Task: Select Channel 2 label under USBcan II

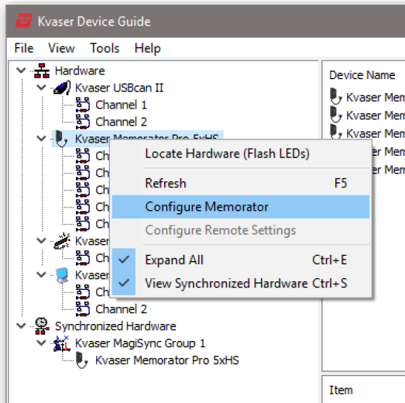Action: (x=121, y=122)
